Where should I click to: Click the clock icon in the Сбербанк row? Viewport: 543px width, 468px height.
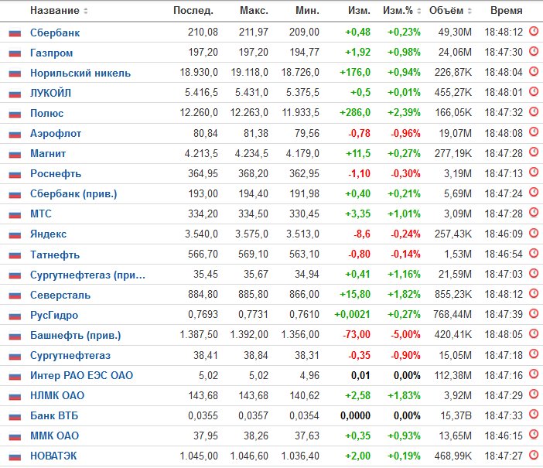tap(534, 32)
